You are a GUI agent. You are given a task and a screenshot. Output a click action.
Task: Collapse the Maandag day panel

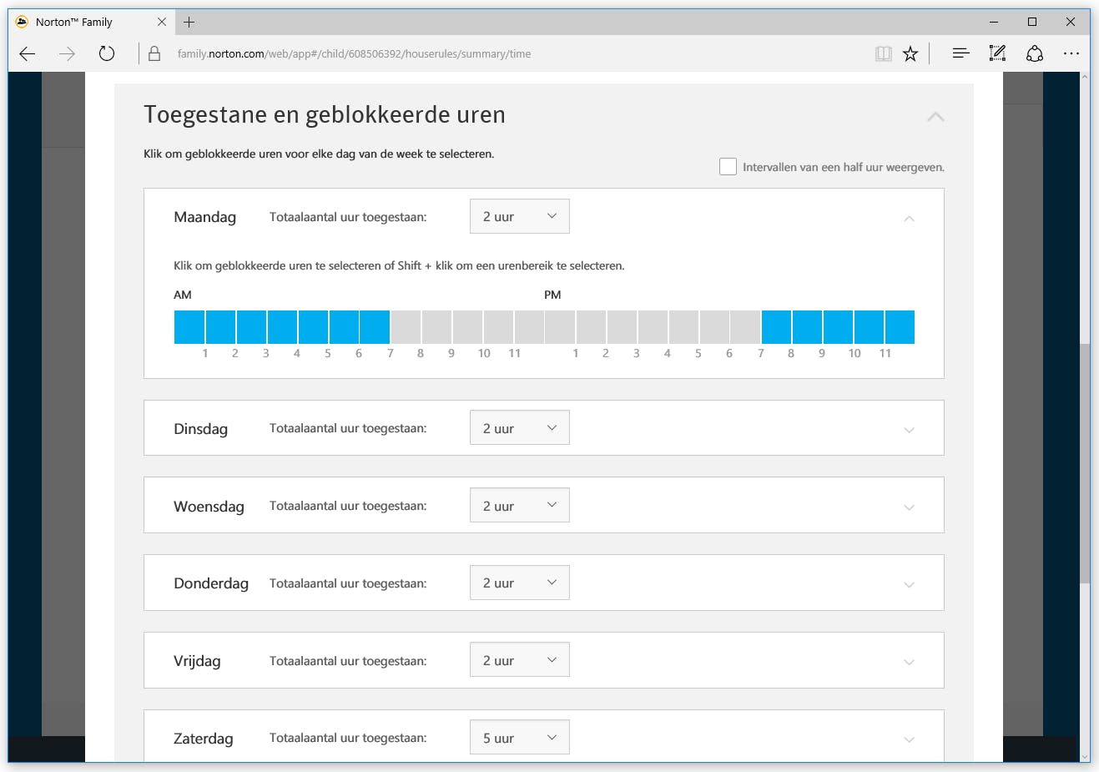(x=909, y=218)
